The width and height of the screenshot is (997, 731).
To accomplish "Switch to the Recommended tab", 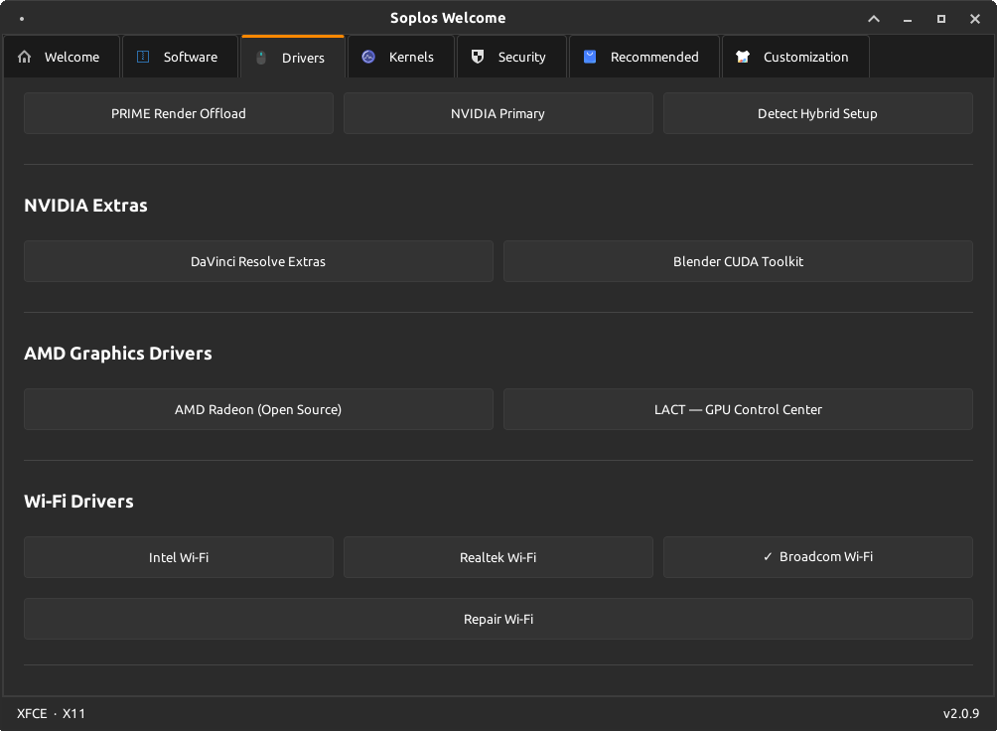I will [644, 57].
